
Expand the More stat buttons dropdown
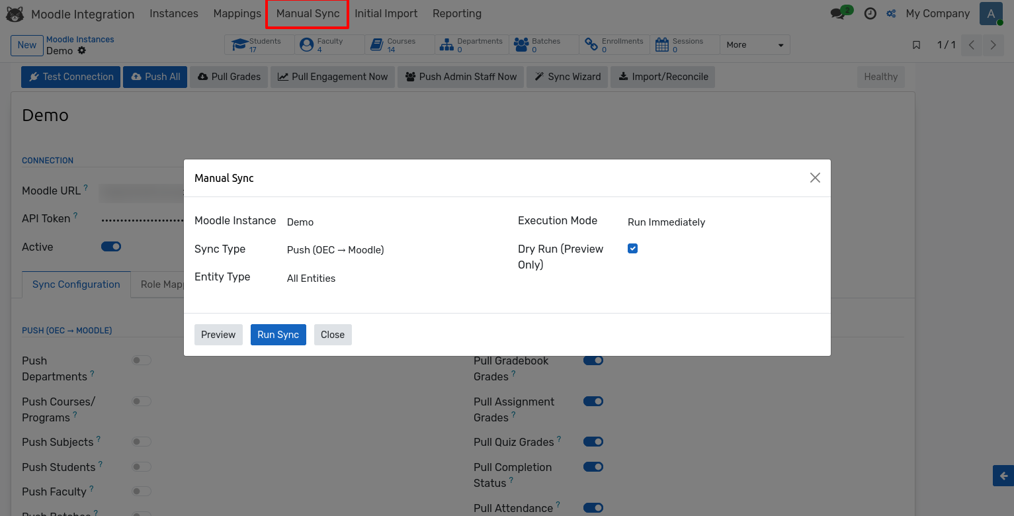tap(755, 45)
